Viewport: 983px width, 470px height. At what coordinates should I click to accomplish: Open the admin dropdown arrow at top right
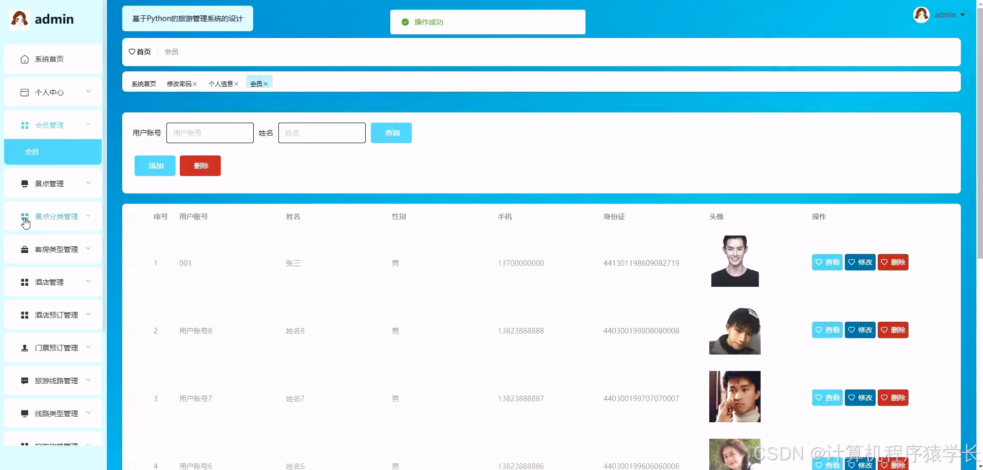962,15
